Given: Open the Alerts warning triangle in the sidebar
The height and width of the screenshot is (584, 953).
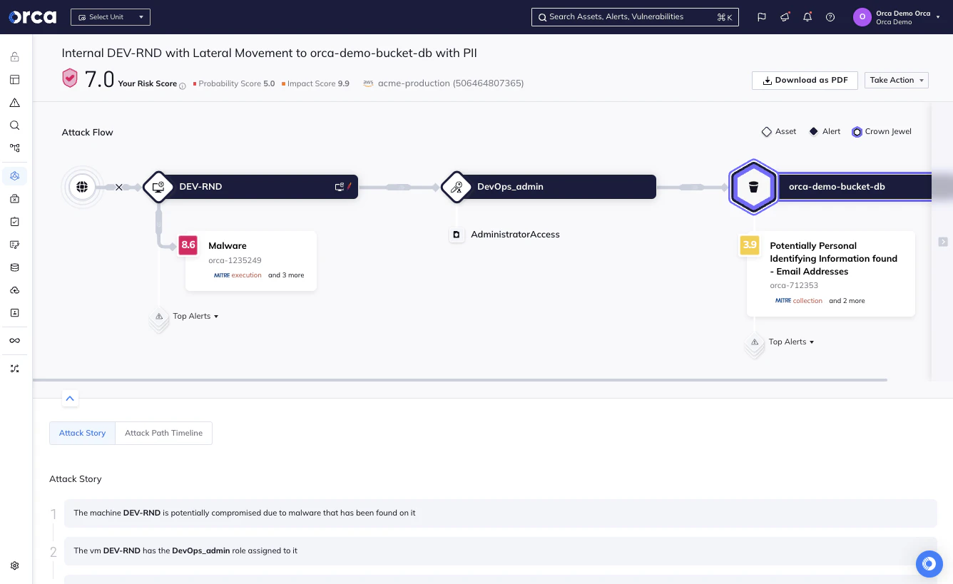Looking at the screenshot, I should 14,102.
